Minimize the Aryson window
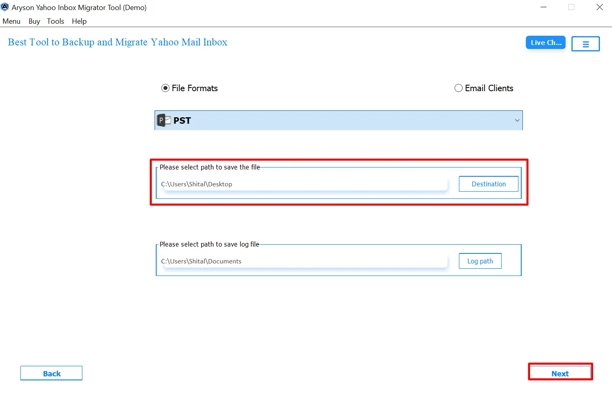612x398 pixels. click(x=544, y=7)
